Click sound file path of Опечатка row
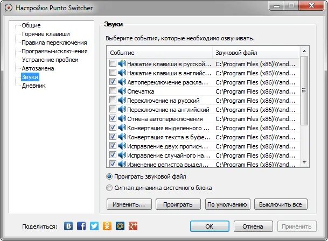Image resolution: width=328 pixels, height=241 pixels. click(255, 91)
